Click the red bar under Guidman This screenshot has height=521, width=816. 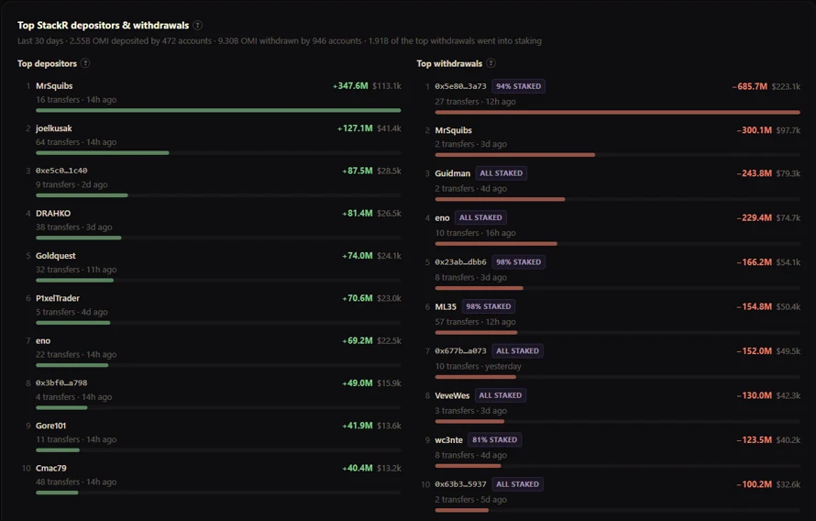coord(500,199)
